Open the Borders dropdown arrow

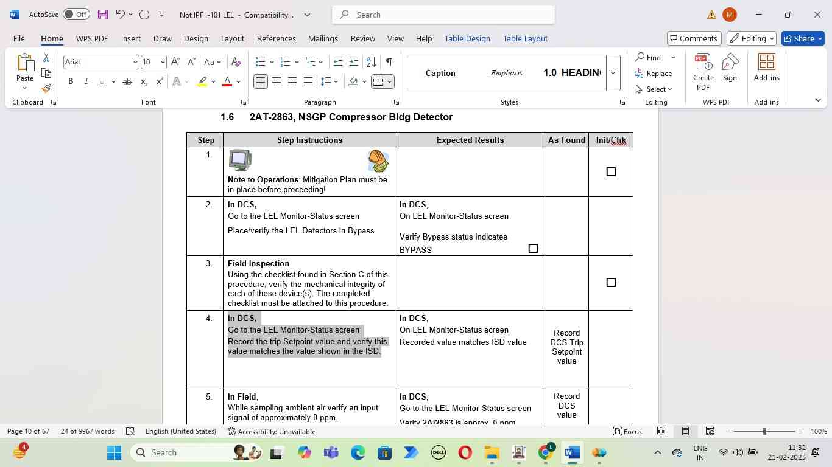coord(389,81)
